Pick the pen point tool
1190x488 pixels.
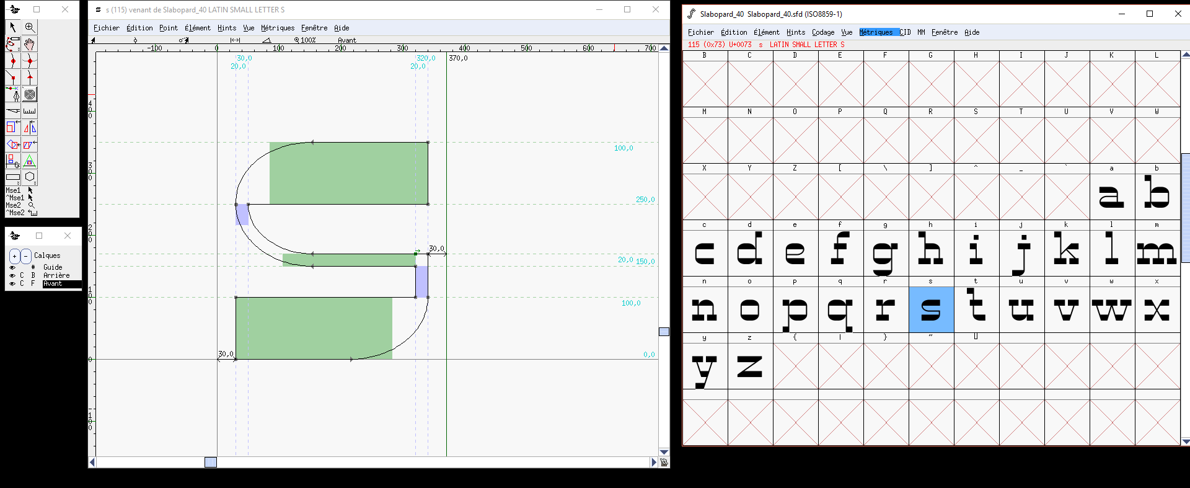[13, 94]
